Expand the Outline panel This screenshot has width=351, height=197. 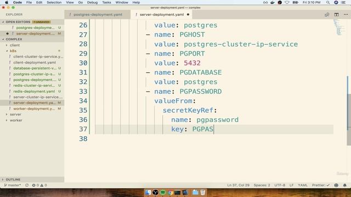coord(13,179)
